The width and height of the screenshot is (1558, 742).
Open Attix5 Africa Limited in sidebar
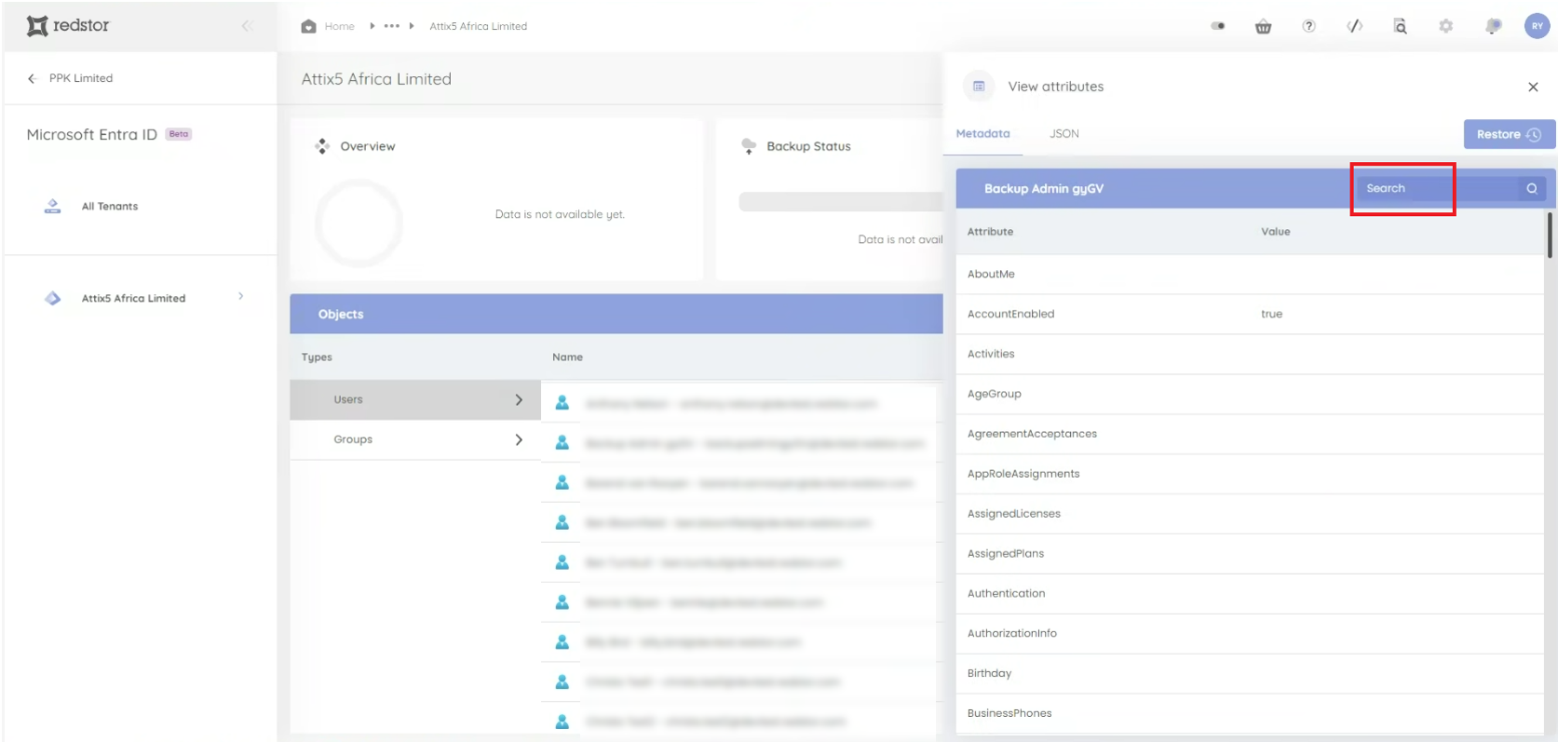click(x=133, y=298)
